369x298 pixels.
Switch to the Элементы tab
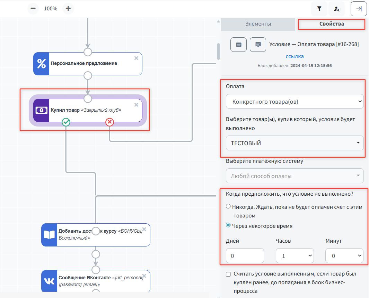tap(258, 24)
